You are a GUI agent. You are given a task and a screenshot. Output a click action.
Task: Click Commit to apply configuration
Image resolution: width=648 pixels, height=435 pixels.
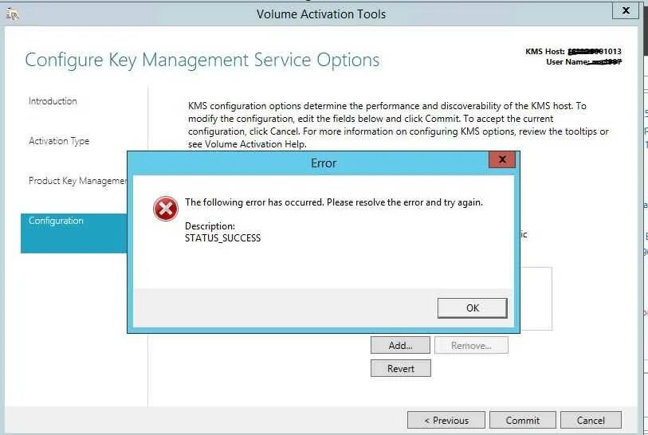pos(522,421)
